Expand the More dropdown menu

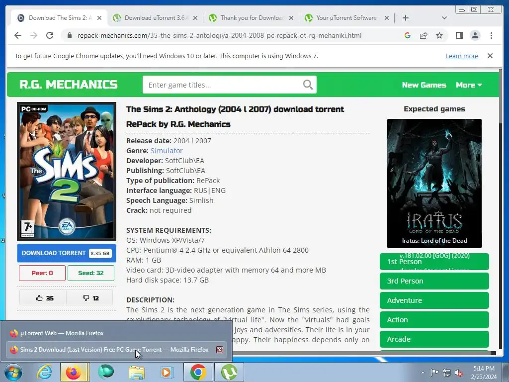(x=468, y=85)
